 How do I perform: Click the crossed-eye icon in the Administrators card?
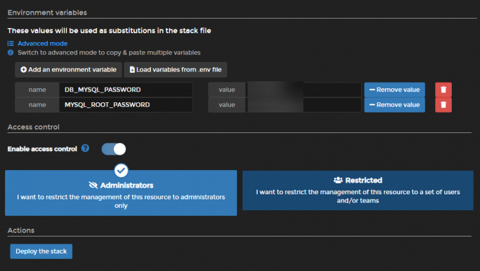click(x=93, y=185)
